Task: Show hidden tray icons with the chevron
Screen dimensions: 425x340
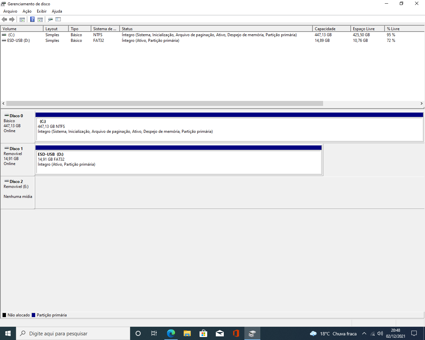Action: pyautogui.click(x=364, y=333)
